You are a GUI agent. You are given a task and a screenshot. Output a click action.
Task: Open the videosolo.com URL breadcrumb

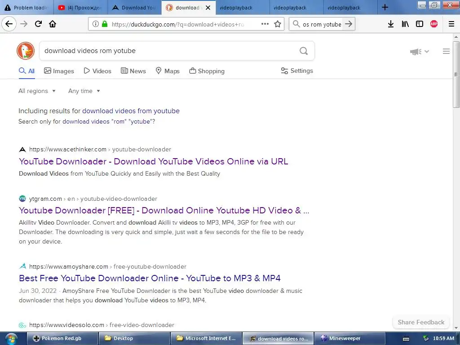[x=102, y=325]
